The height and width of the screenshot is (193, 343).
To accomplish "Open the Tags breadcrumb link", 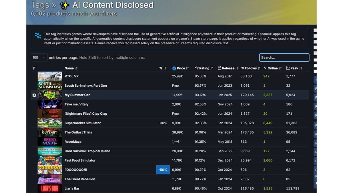I will pos(40,5).
